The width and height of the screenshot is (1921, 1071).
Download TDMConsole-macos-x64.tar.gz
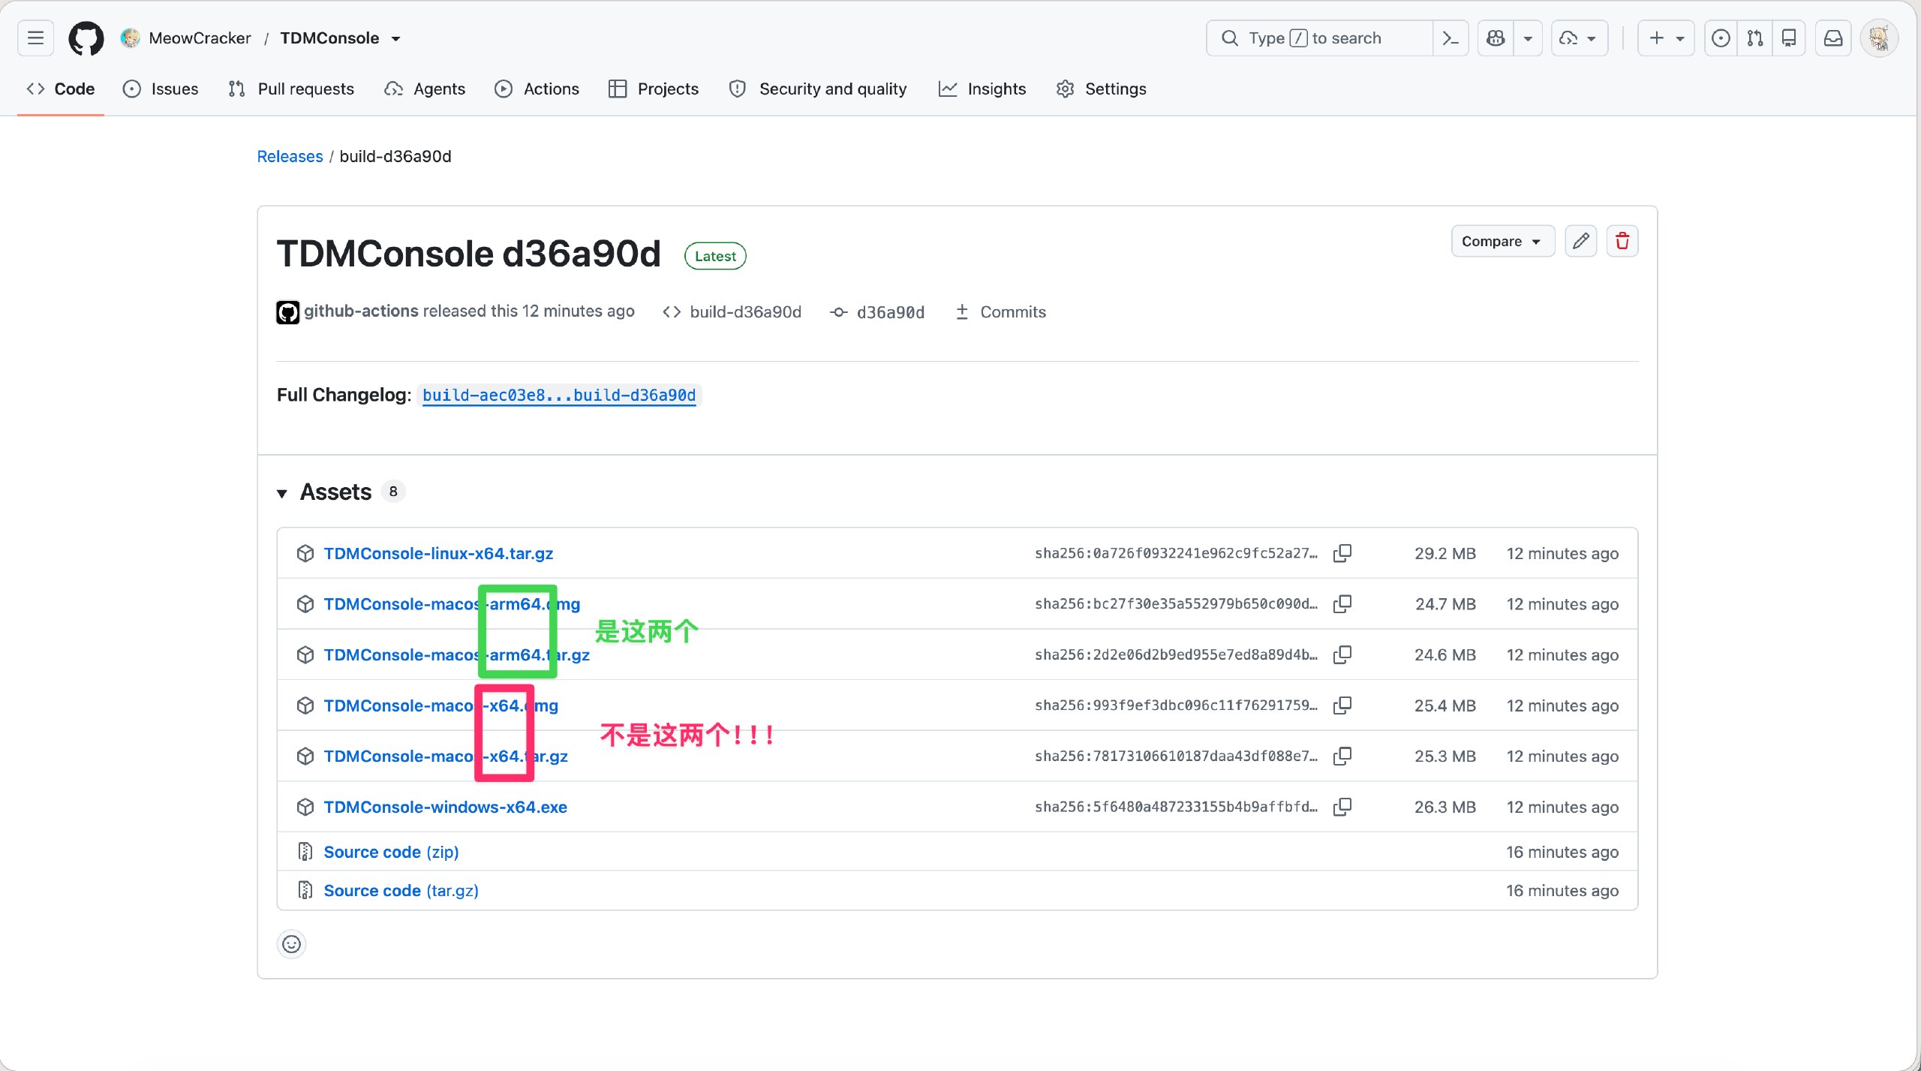446,756
